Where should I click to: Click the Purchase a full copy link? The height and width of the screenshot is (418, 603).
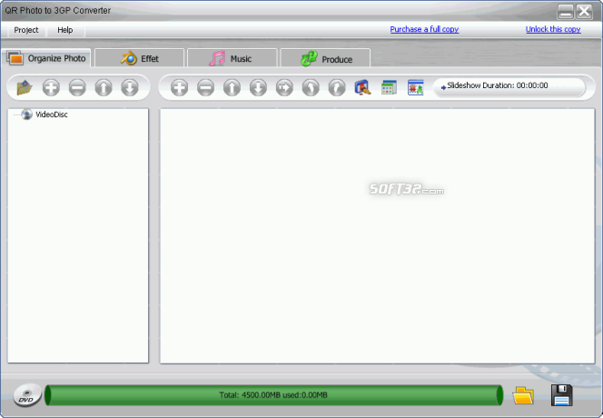click(424, 29)
